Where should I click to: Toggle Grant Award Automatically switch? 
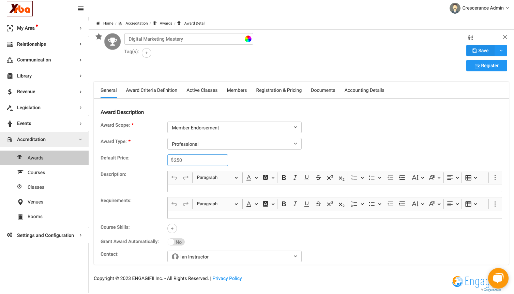coord(176,242)
